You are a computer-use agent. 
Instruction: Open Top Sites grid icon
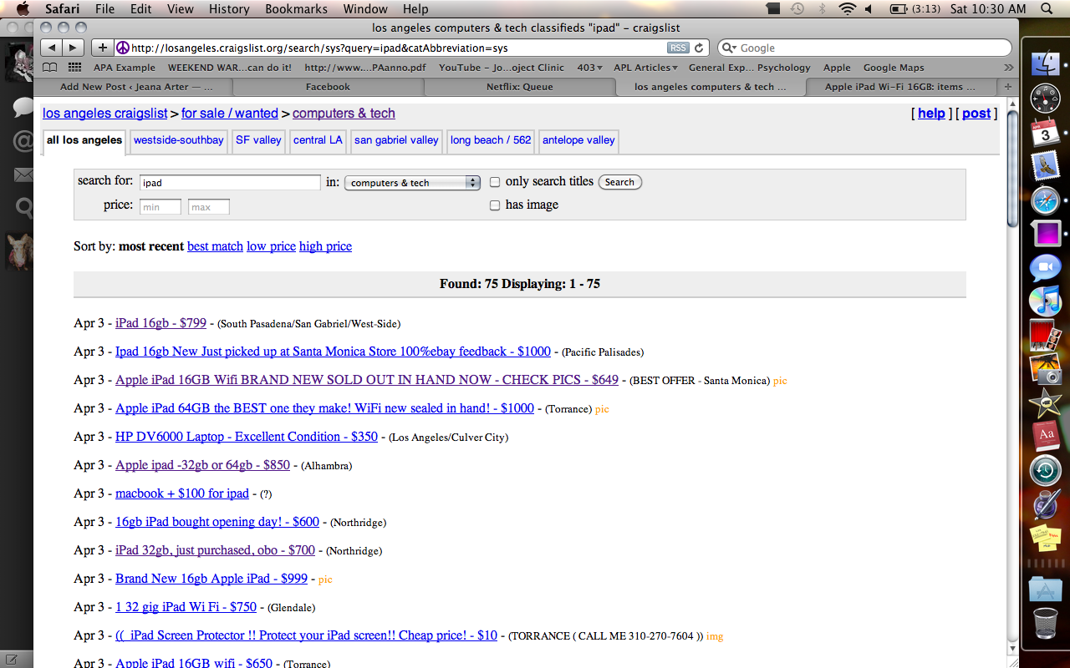click(x=74, y=68)
